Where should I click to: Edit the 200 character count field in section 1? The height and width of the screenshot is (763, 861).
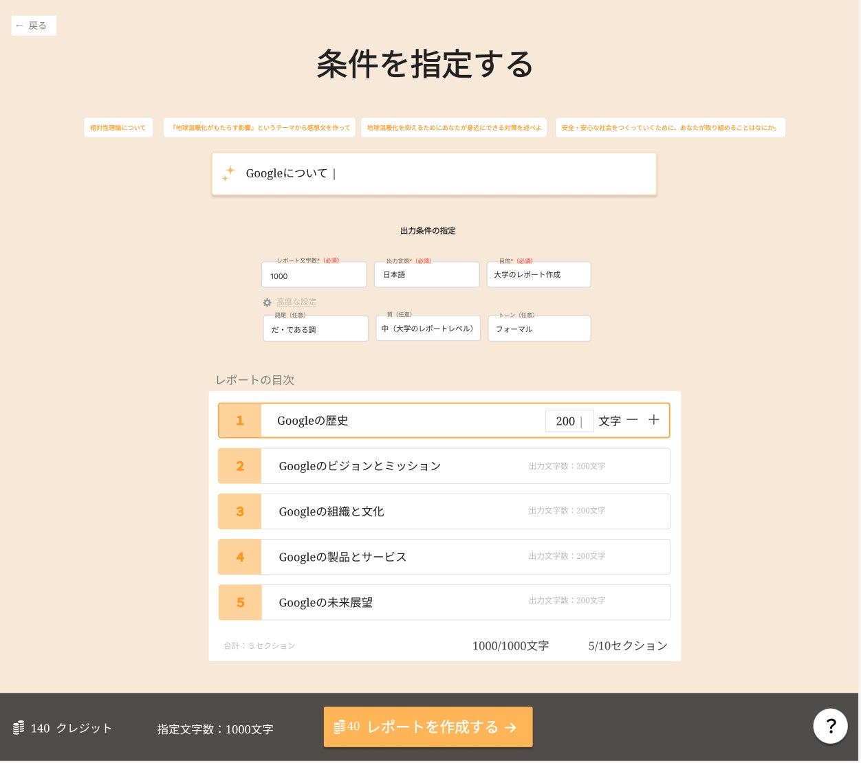(x=569, y=421)
